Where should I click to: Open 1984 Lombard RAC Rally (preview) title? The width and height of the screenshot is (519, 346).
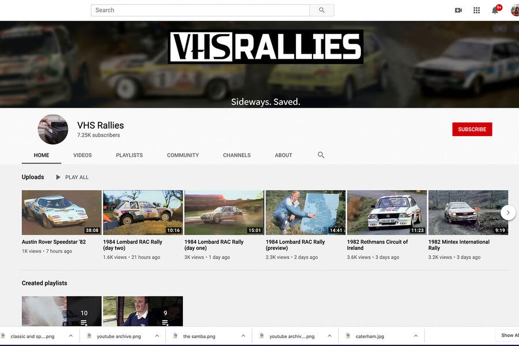[x=295, y=245]
